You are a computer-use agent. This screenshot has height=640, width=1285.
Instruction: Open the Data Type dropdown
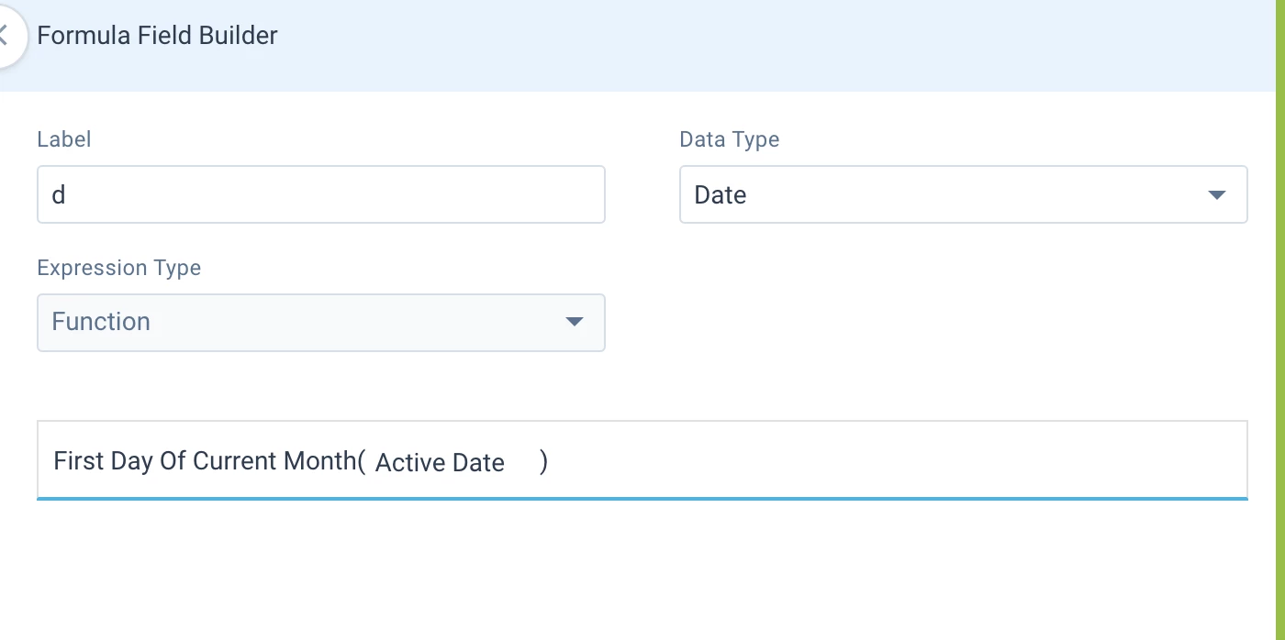point(964,194)
